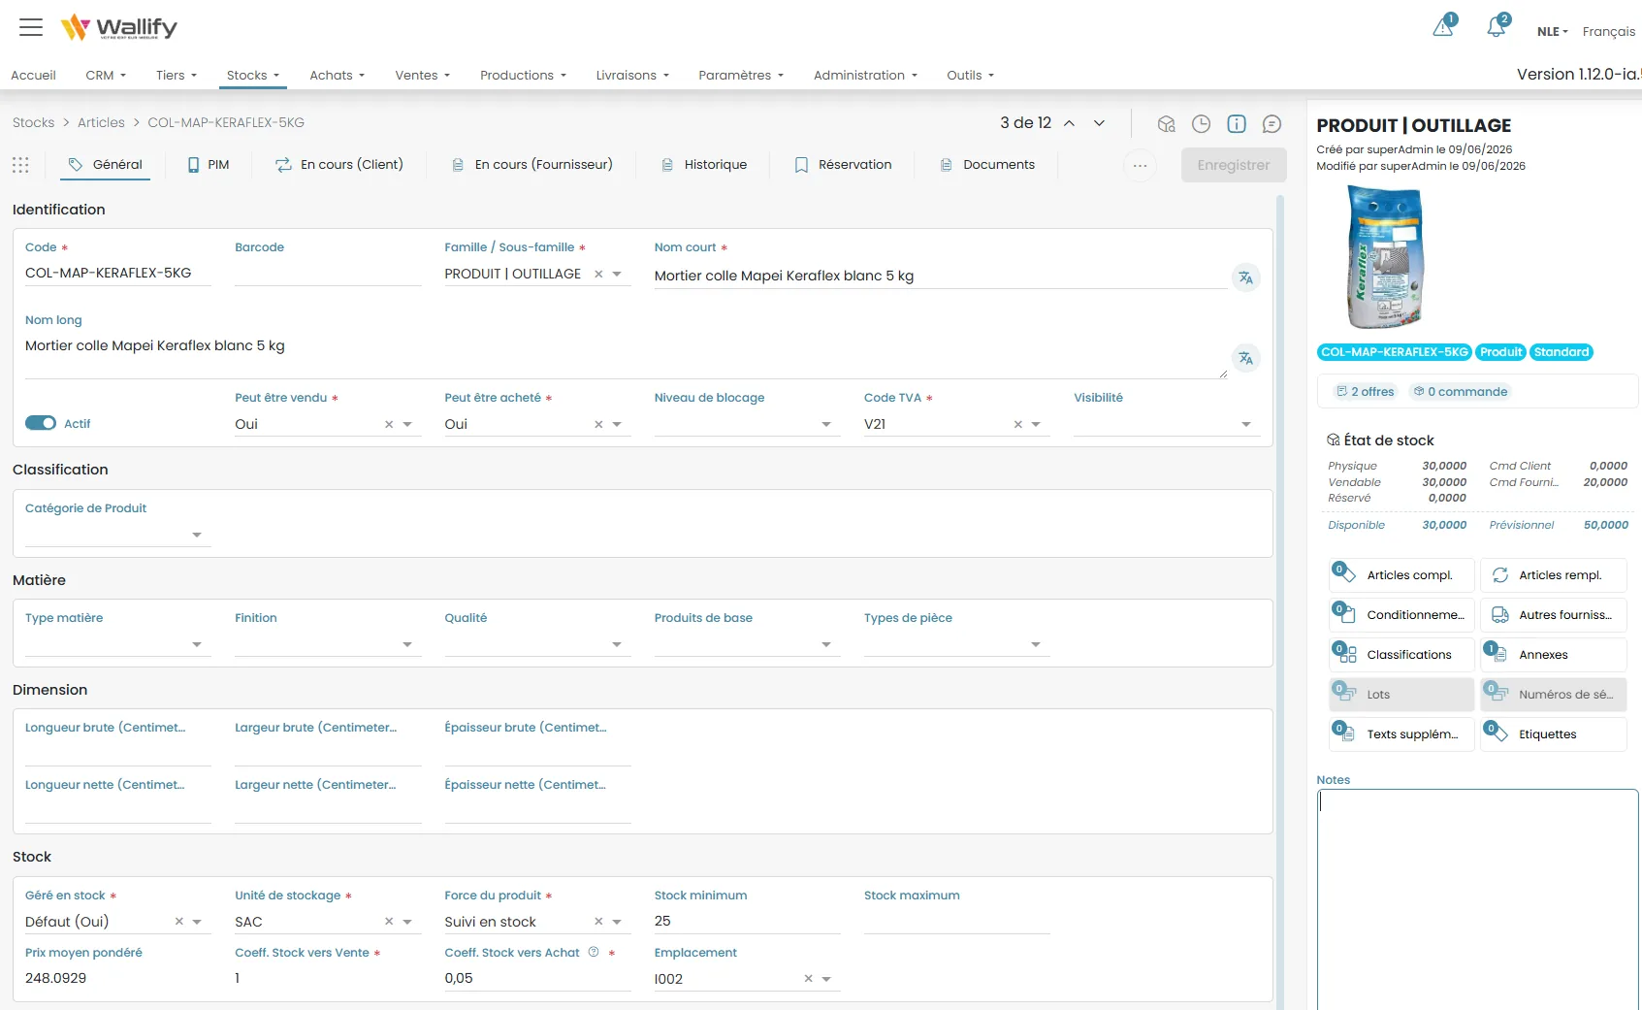1642x1010 pixels.
Task: Go to previous article arrow
Action: tap(1069, 123)
